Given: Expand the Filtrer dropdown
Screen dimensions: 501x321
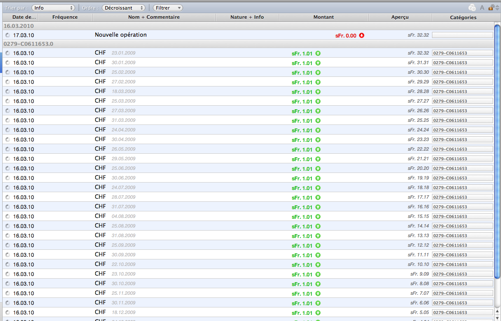Looking at the screenshot, I should [x=168, y=8].
